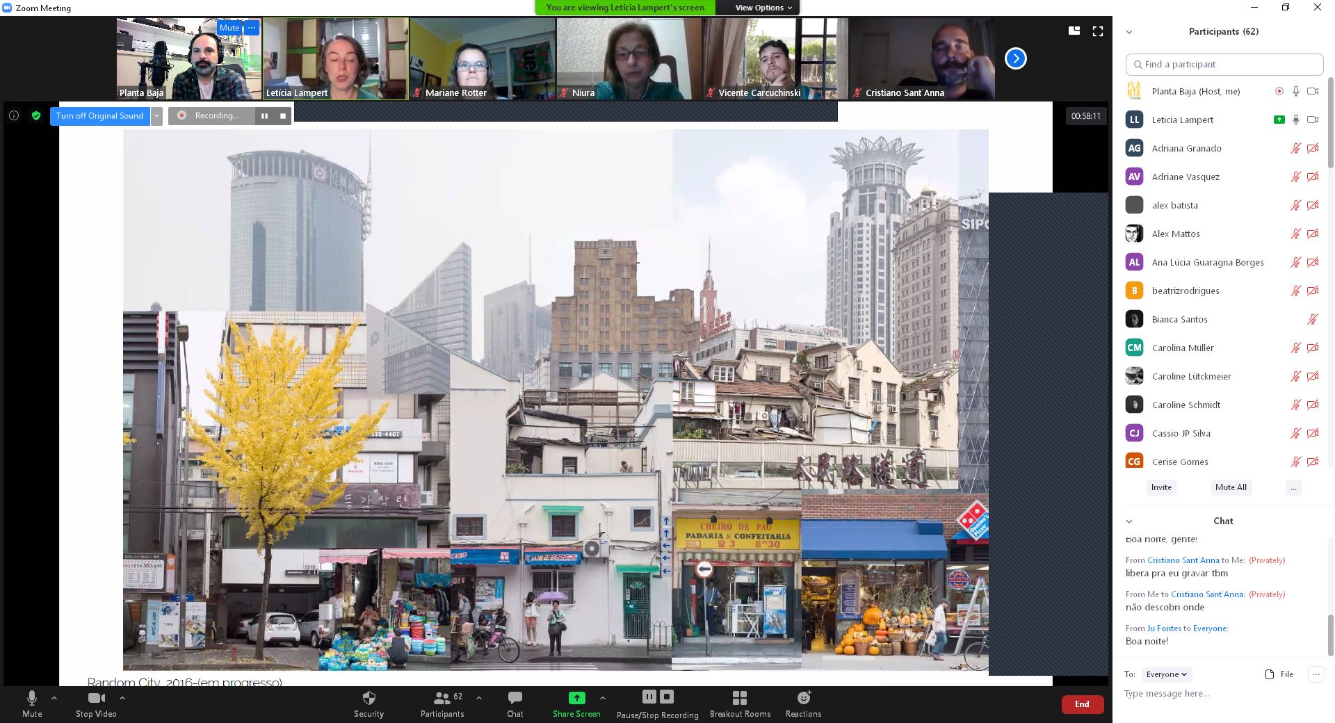
Task: Open Breakout Rooms from the toolbar
Action: pos(740,698)
